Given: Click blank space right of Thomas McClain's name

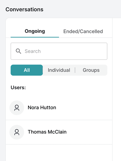Looking at the screenshot, I should tap(89, 132).
